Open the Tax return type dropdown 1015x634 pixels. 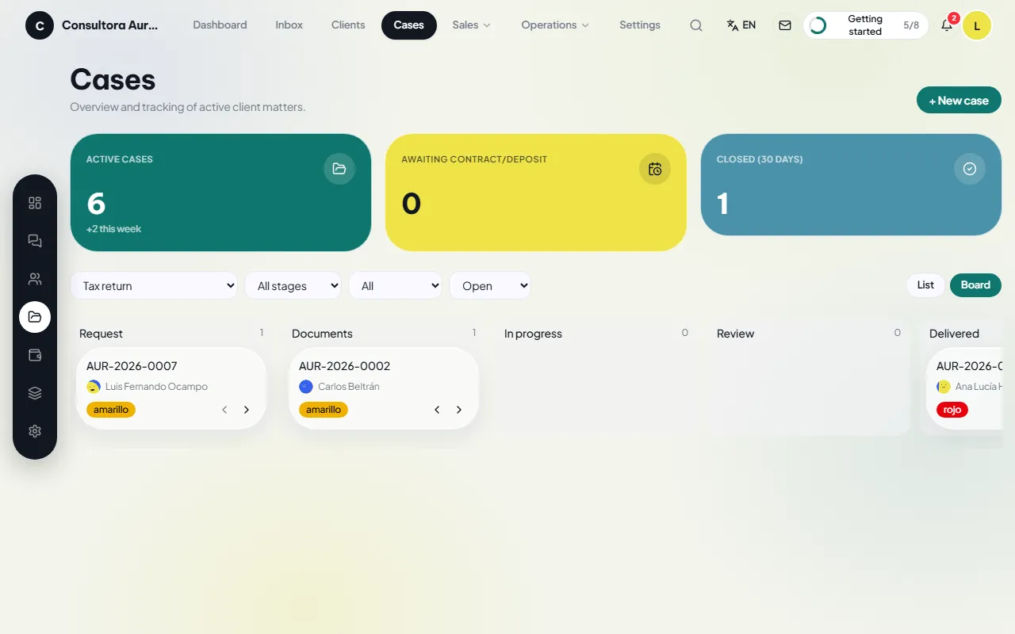pos(154,286)
